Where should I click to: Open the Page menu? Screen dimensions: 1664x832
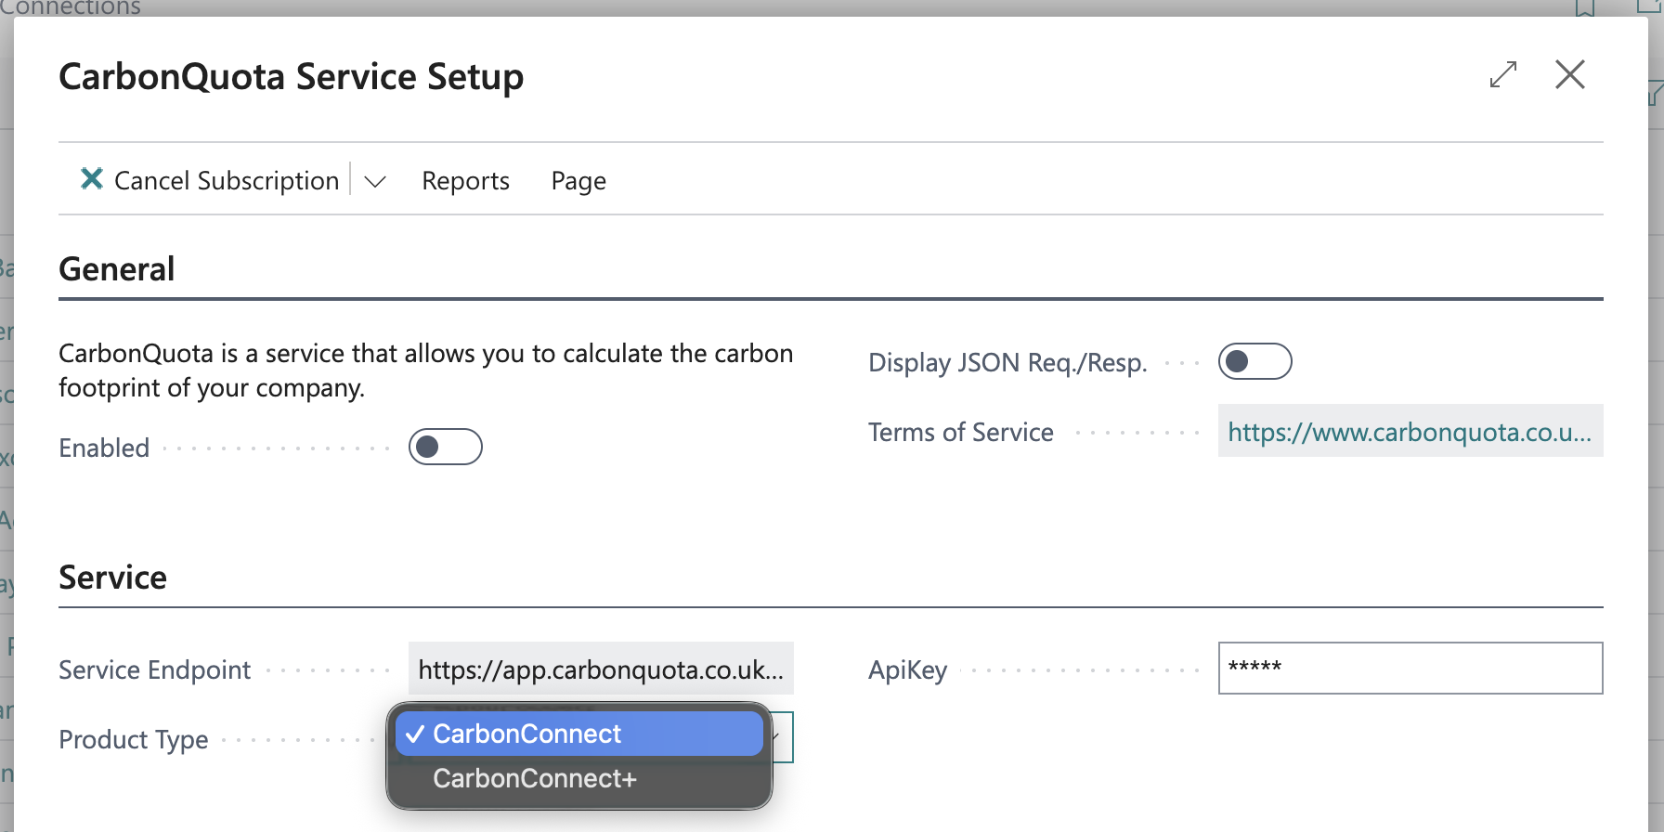578,181
